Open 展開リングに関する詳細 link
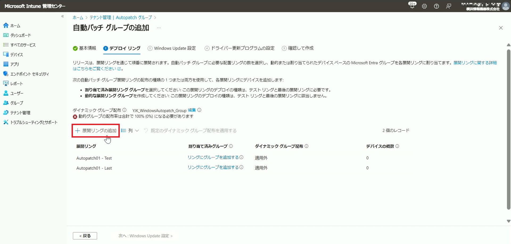The image size is (511, 244). 475,63
